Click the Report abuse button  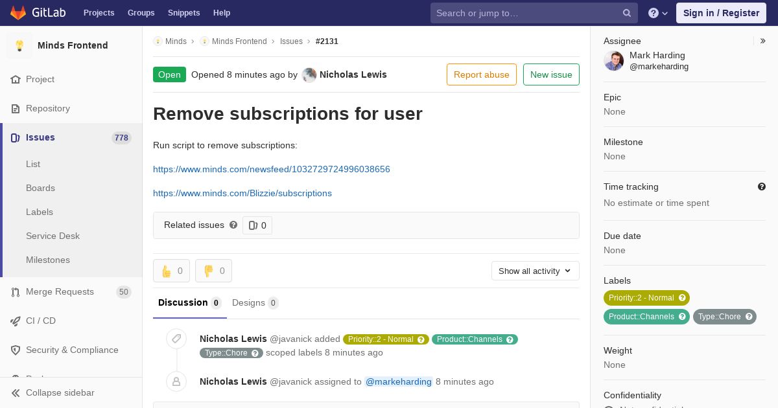(482, 74)
